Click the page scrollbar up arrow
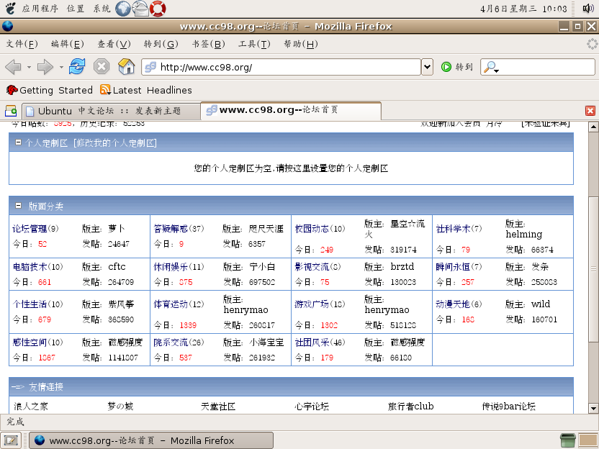Image resolution: width=599 pixels, height=449 pixels. point(593,127)
